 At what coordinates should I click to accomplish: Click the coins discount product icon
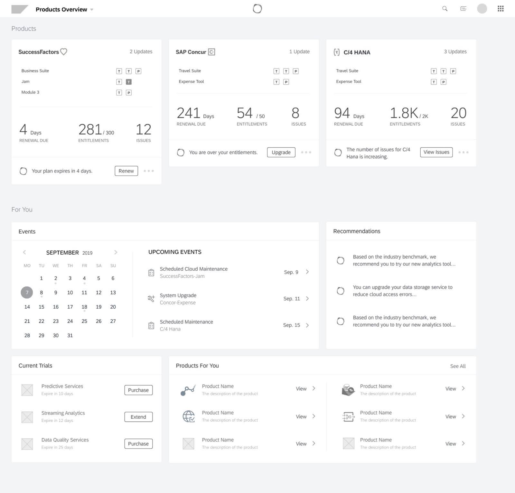(348, 390)
